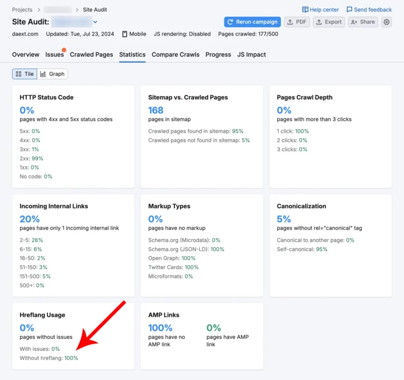
Task: Click the Send feedback speech bubble icon
Action: click(x=349, y=9)
